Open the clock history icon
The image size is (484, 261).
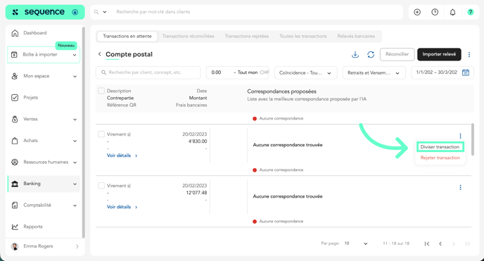[435, 12]
